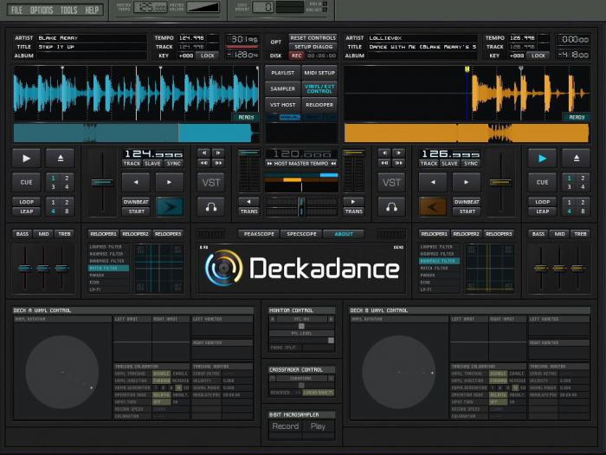The image size is (606, 455).
Task: Click deck B's headphone monitor icon
Action: pyautogui.click(x=392, y=206)
